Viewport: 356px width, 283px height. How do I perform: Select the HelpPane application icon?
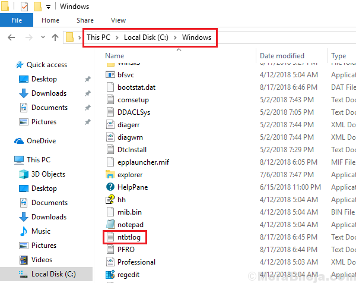[x=110, y=187]
